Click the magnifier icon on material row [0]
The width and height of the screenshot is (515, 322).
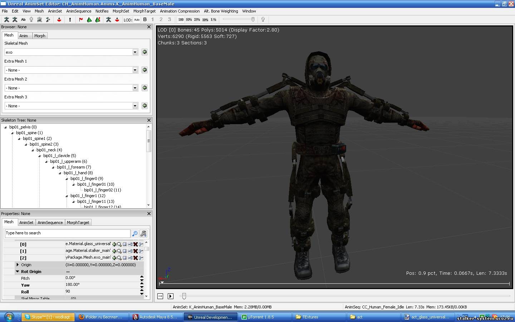click(x=119, y=244)
